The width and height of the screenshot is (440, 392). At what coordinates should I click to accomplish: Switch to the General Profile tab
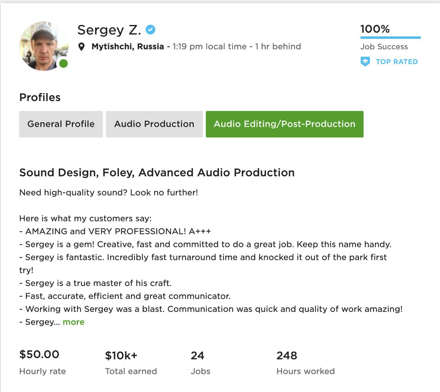pos(61,124)
